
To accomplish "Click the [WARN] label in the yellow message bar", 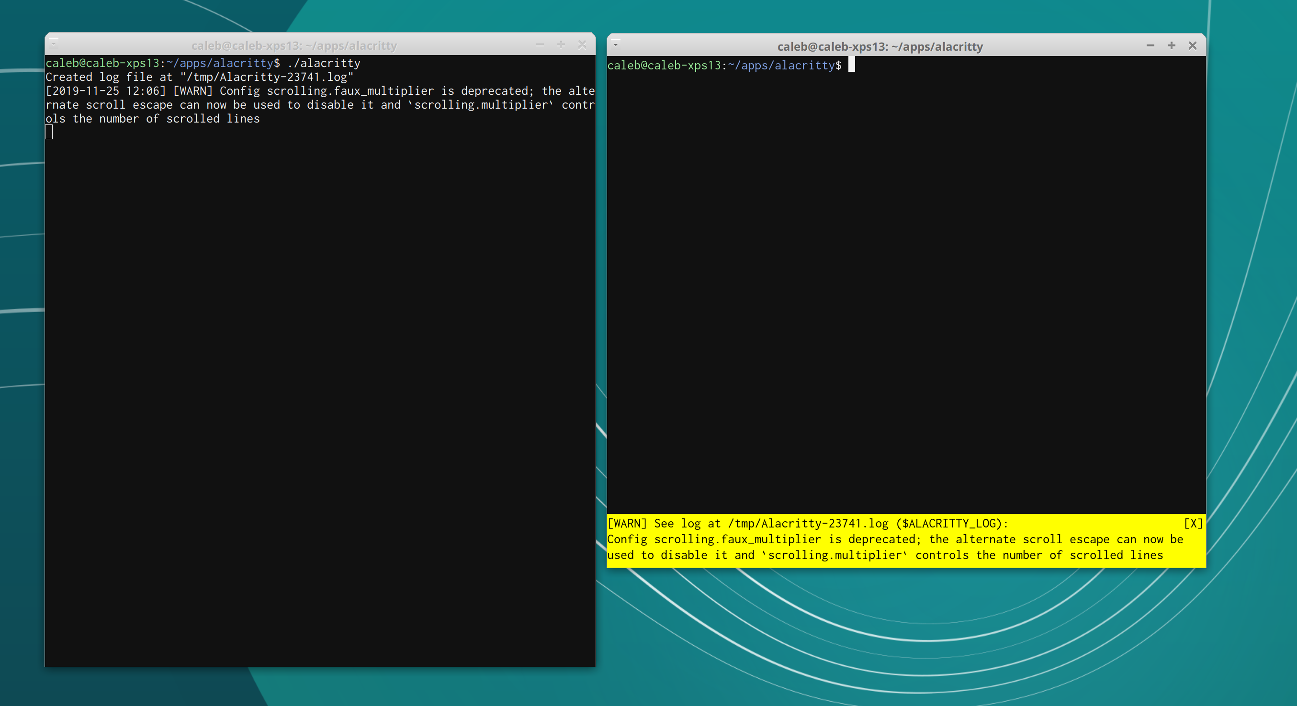I will pyautogui.click(x=627, y=523).
